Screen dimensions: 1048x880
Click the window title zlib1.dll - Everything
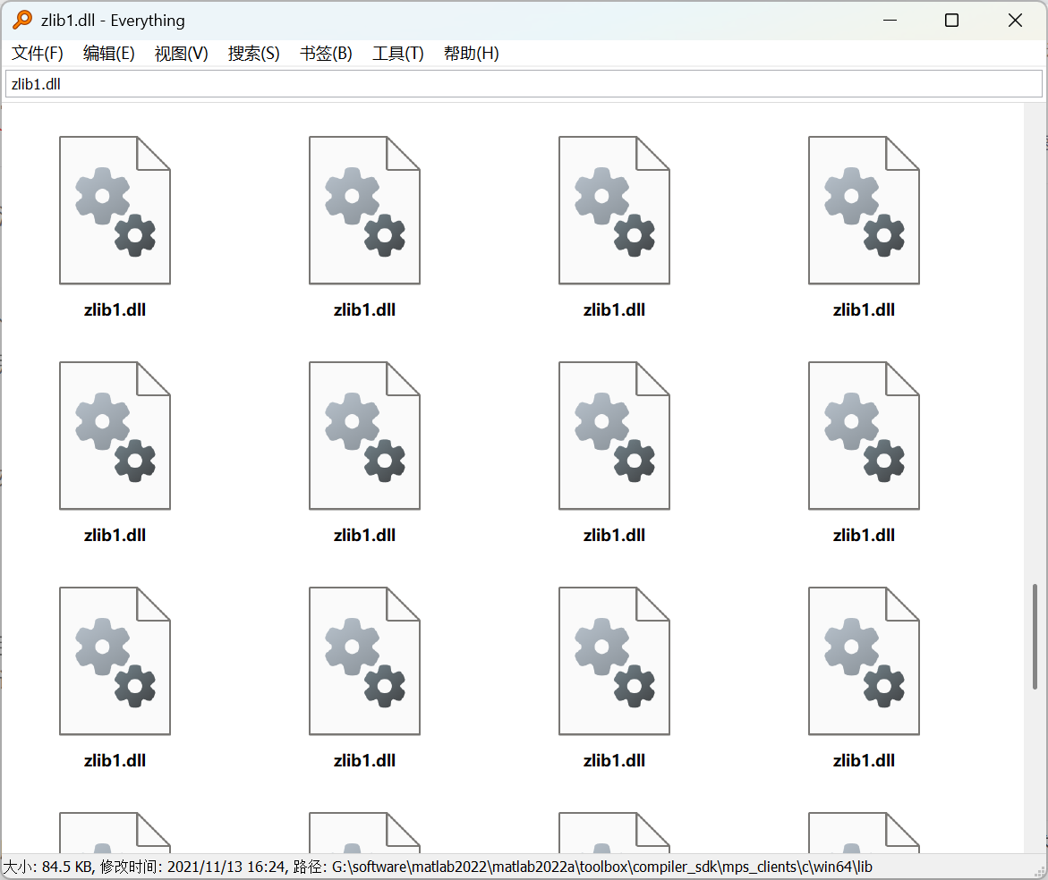pos(113,21)
